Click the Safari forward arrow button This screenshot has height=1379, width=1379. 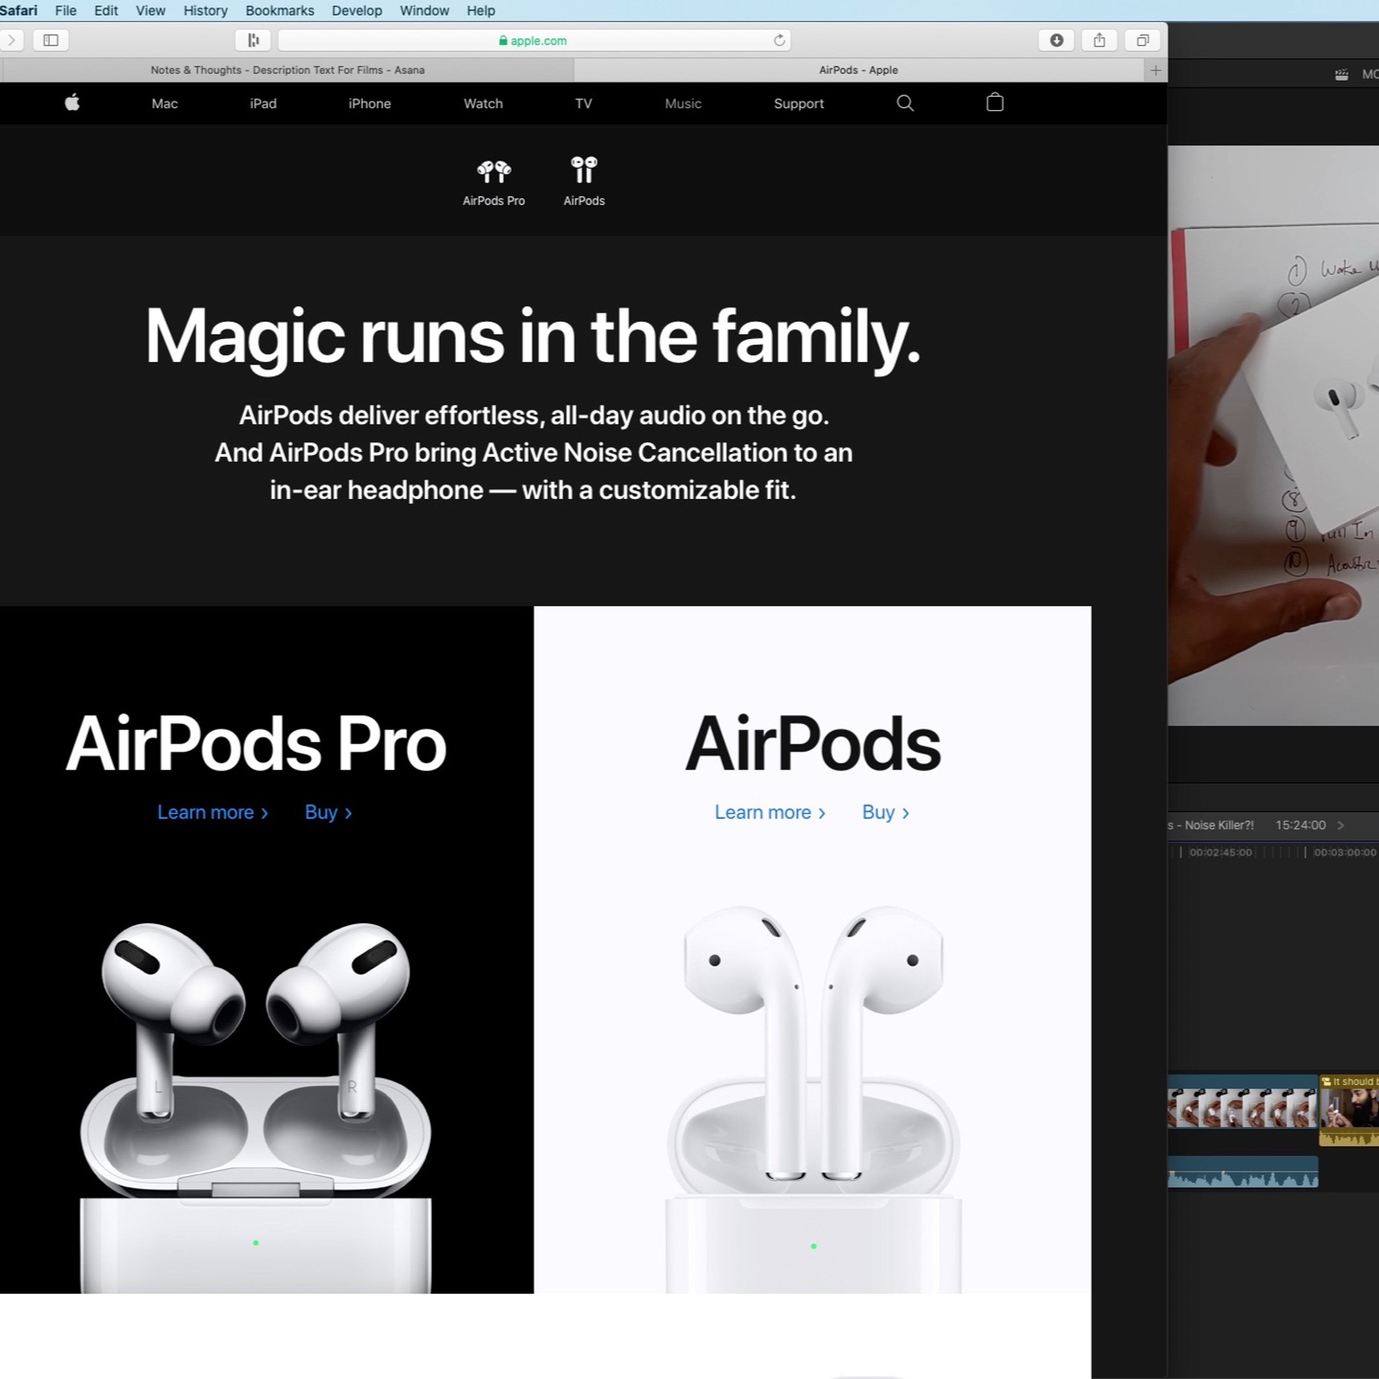click(x=11, y=41)
